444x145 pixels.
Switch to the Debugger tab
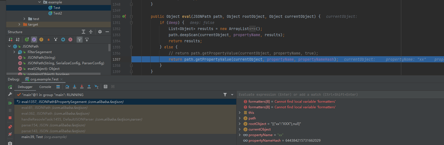(x=25, y=87)
